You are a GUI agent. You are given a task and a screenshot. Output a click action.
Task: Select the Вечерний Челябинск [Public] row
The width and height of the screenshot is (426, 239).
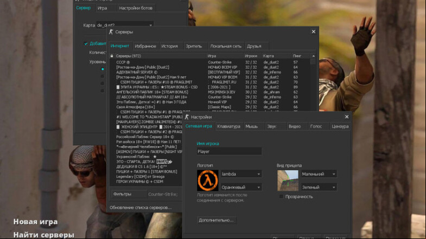point(146,147)
